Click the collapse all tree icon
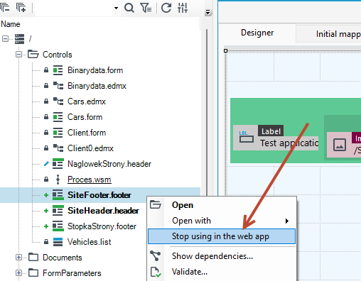 tap(5, 8)
